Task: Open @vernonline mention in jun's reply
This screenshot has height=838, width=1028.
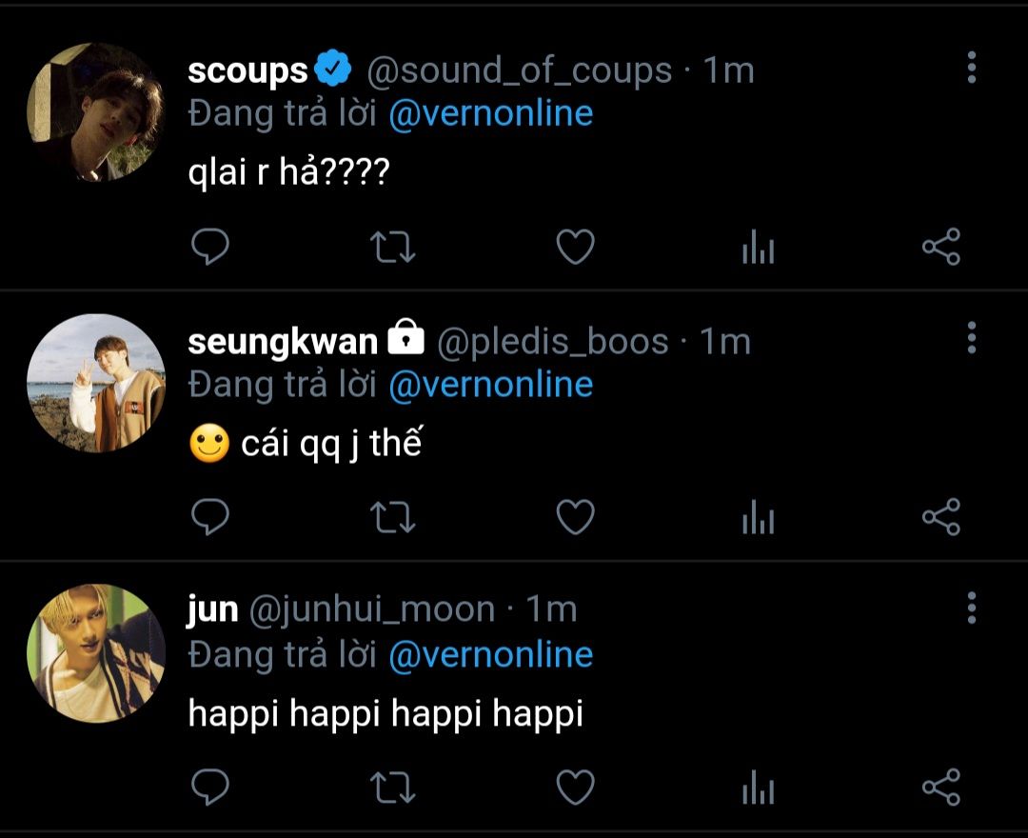Action: 490,655
